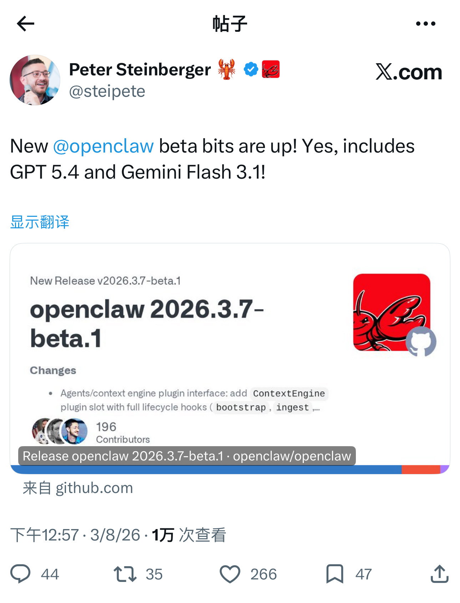Image resolution: width=460 pixels, height=603 pixels.
Task: Tap the share upload icon
Action: pos(439,574)
